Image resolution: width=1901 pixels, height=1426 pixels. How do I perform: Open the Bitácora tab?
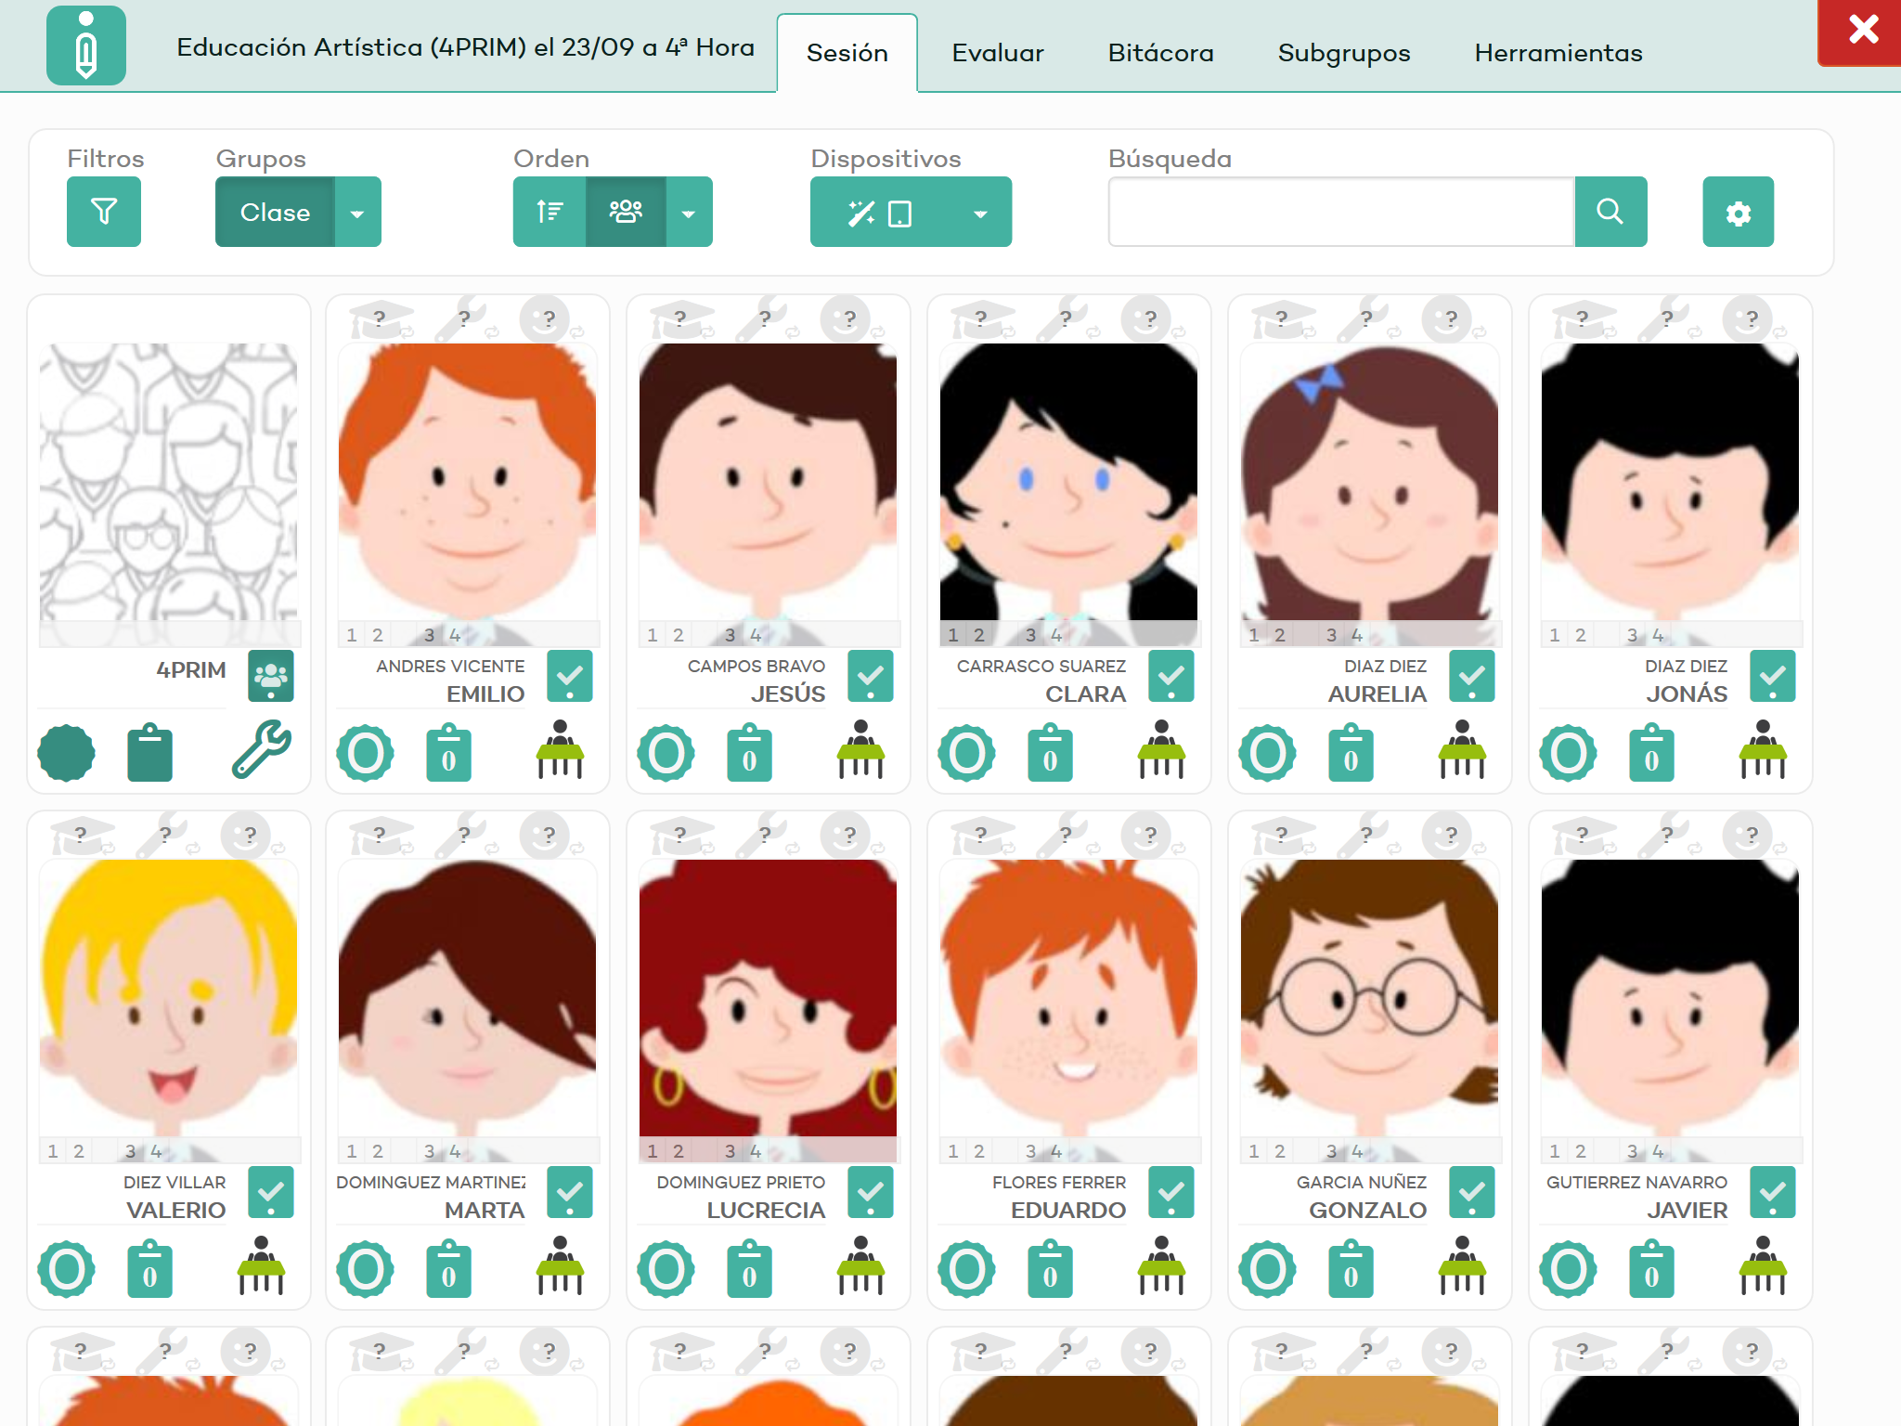tap(1160, 53)
